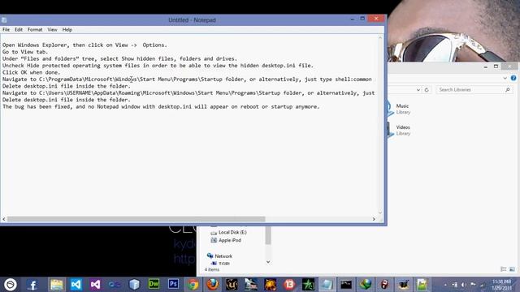Click the round Start-style icon on taskbar
This screenshot has height=292, width=520.
[11, 285]
